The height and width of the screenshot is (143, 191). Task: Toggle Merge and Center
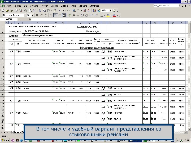point(64,15)
